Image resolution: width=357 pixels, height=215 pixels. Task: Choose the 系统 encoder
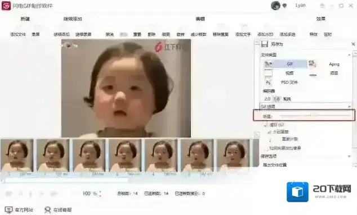pyautogui.click(x=287, y=99)
